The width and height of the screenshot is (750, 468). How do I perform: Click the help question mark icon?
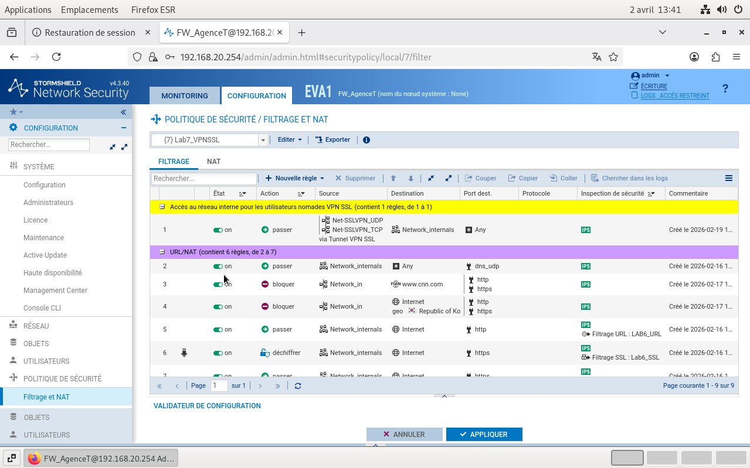725,88
